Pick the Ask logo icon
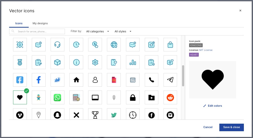 [x=57, y=80]
